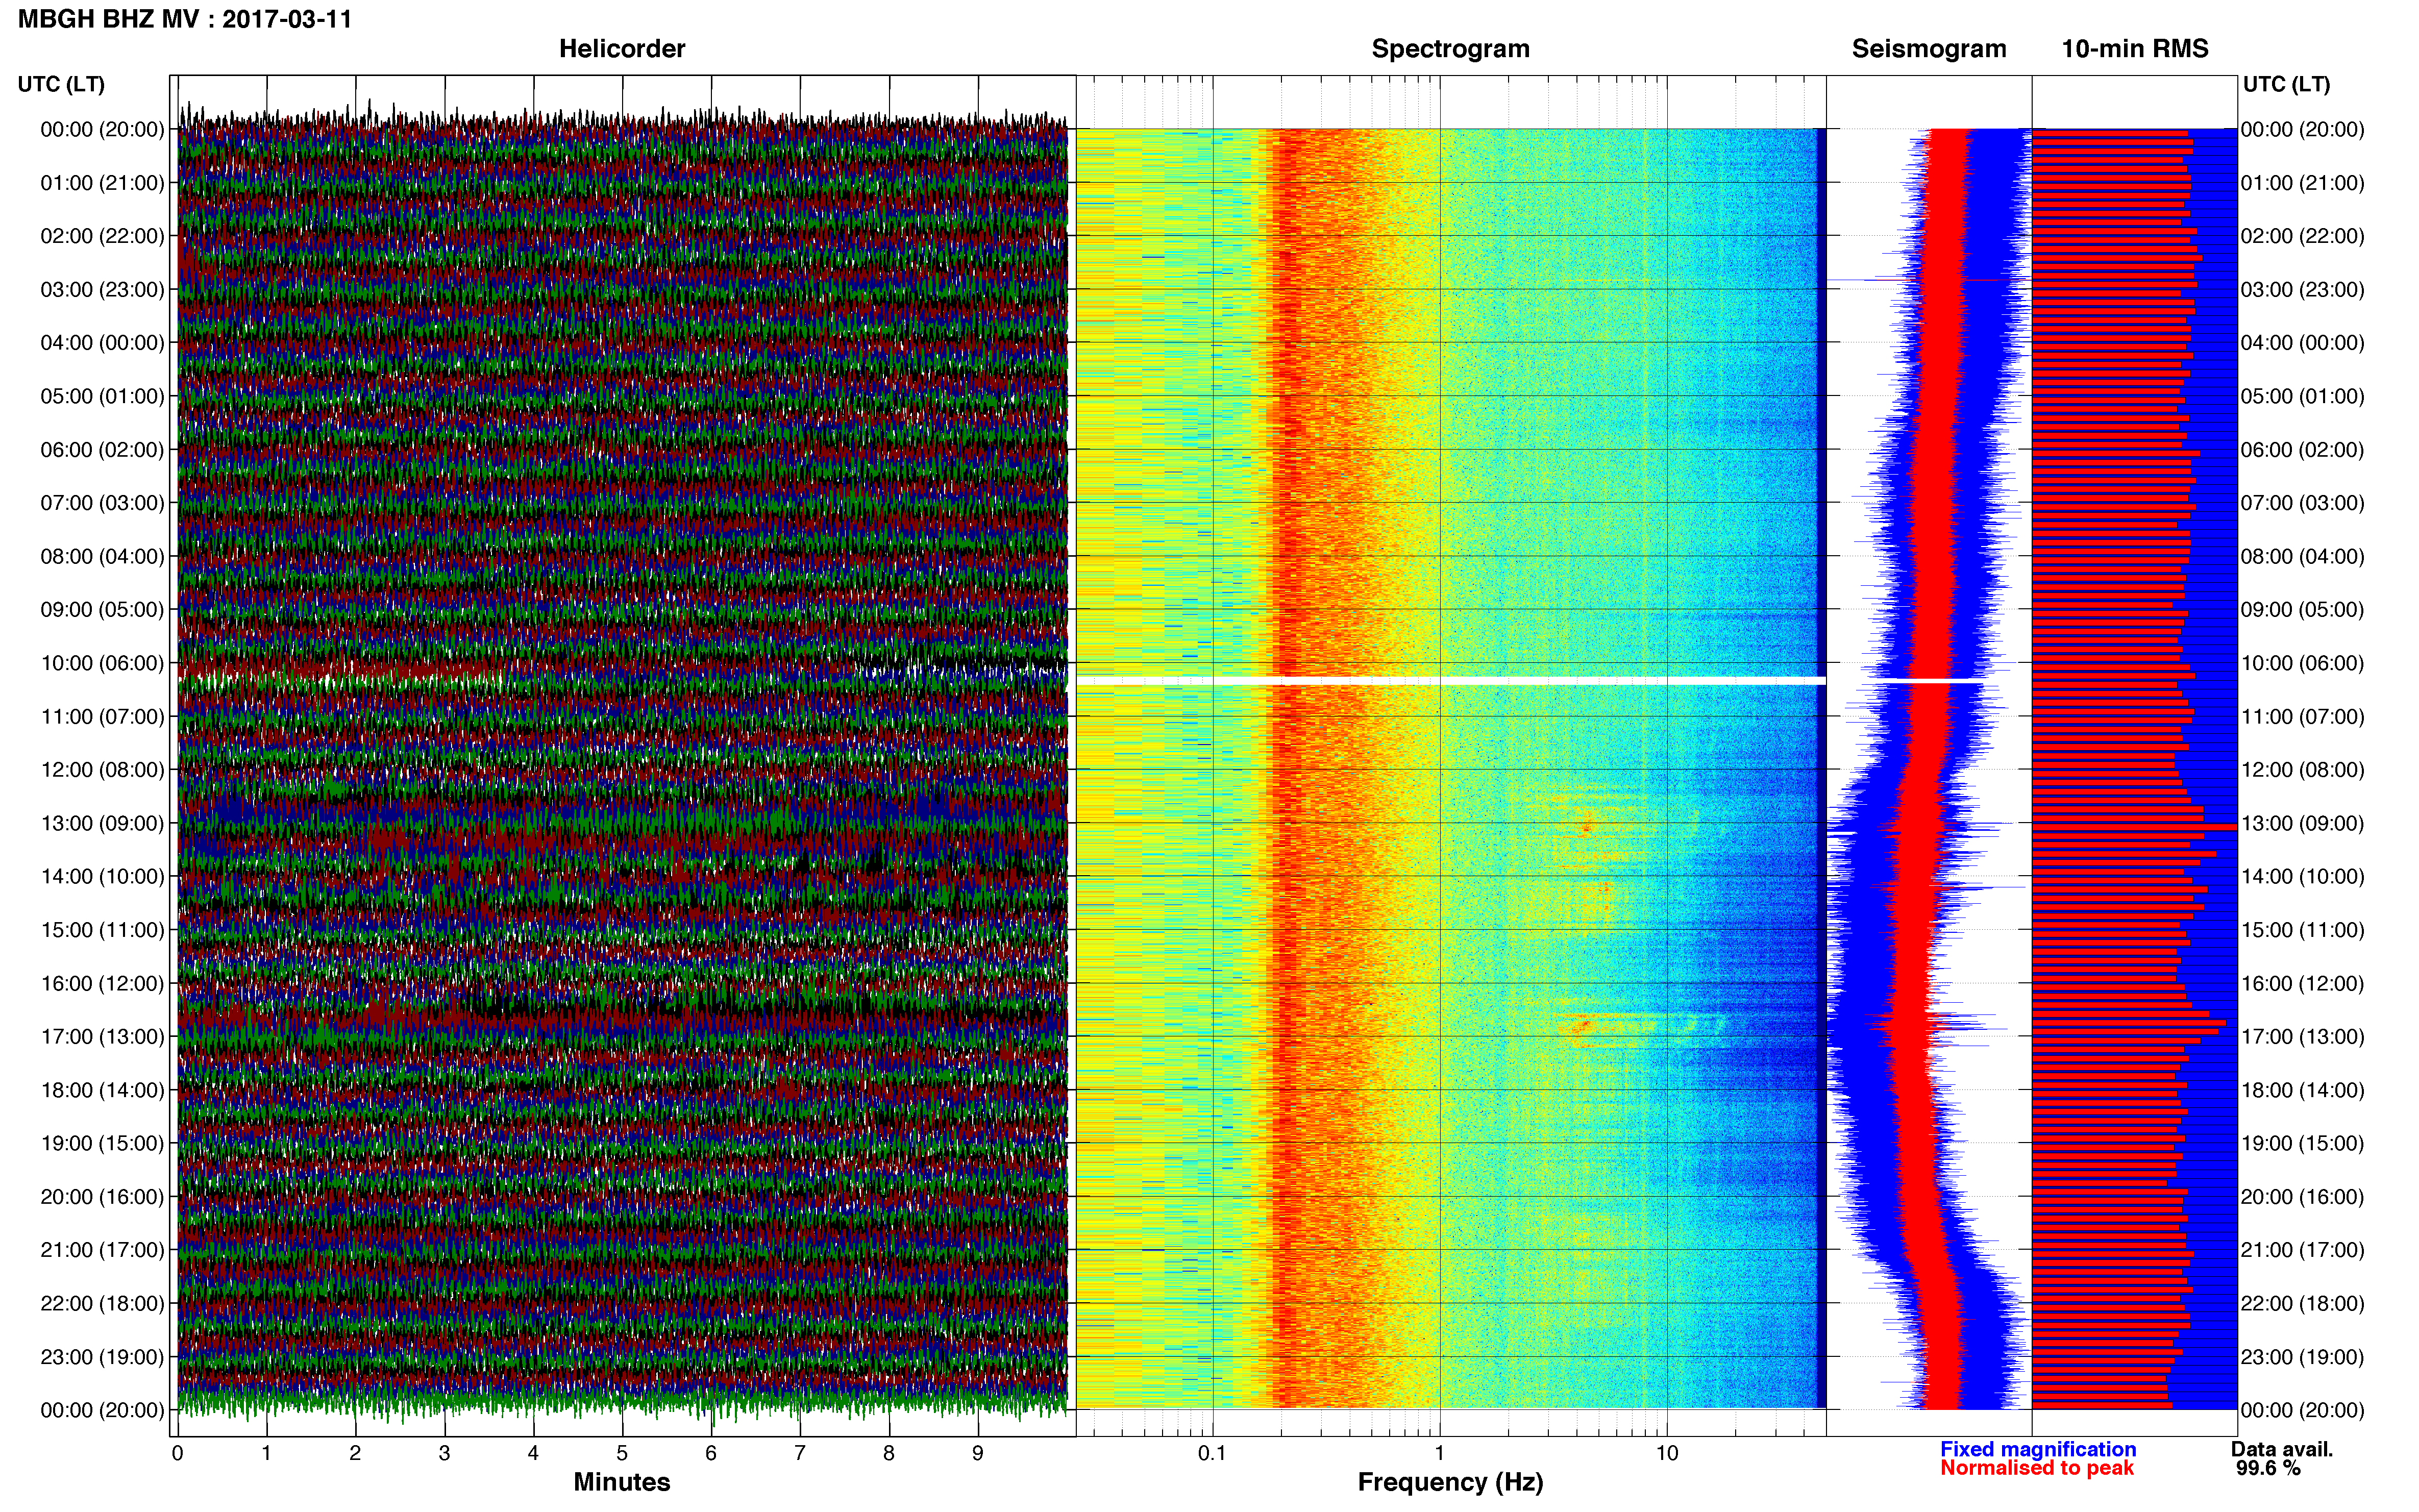The width and height of the screenshot is (2419, 1512).
Task: Click the tallest RMS bar at 13:00
Action: click(2134, 827)
